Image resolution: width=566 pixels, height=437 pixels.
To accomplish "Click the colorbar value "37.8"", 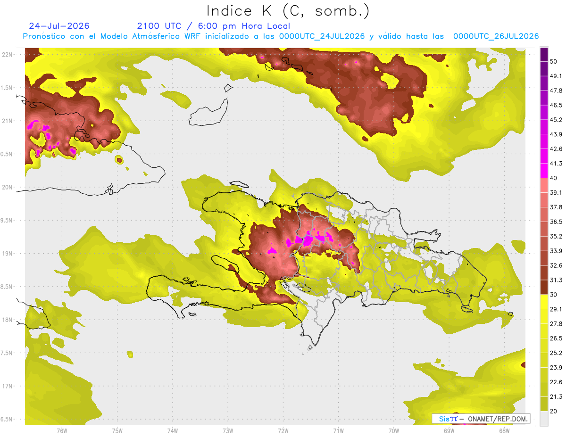I will [556, 207].
